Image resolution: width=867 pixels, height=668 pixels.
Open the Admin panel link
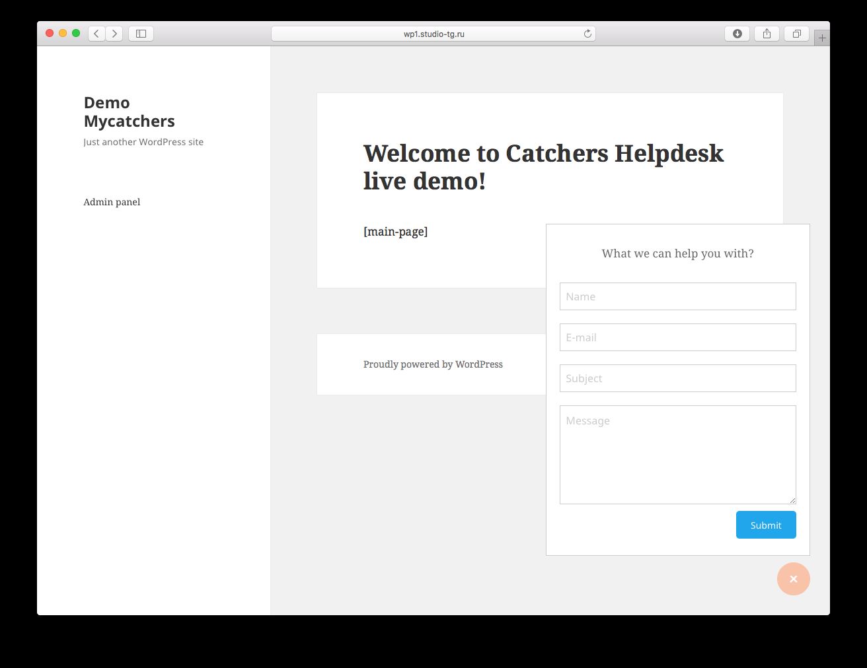pos(112,202)
